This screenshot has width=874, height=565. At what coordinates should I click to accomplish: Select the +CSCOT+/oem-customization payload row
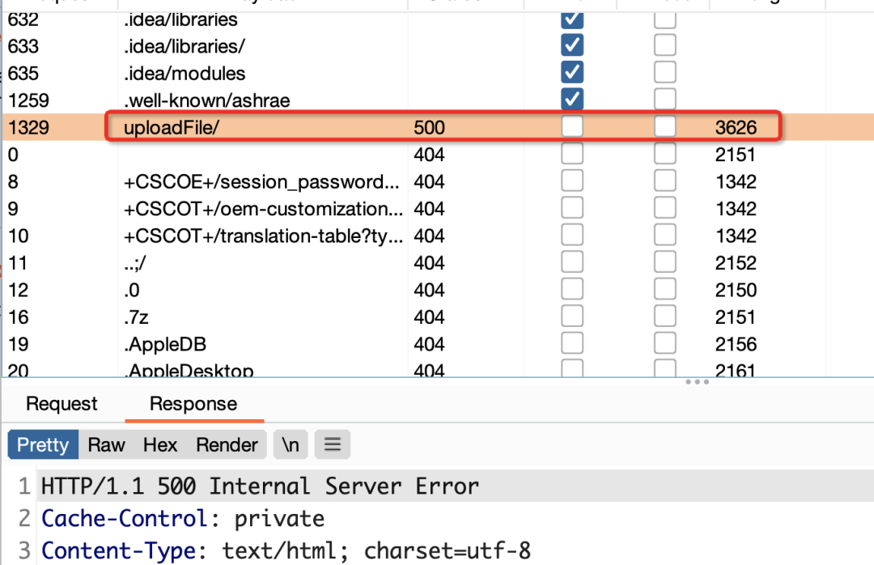coord(263,209)
